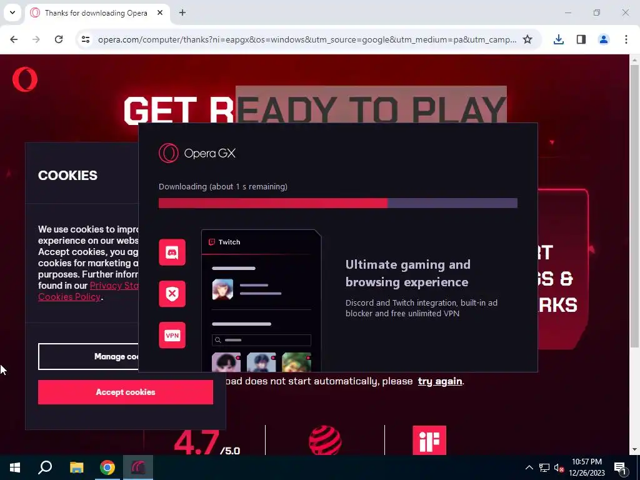Viewport: 640px width, 480px height.
Task: Select the Thanks for downloading Opera tab
Action: click(96, 13)
